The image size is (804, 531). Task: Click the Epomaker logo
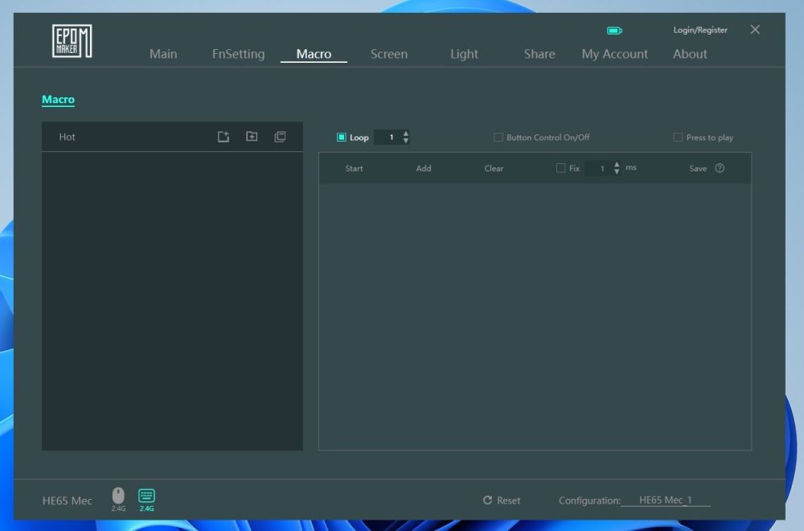click(72, 41)
